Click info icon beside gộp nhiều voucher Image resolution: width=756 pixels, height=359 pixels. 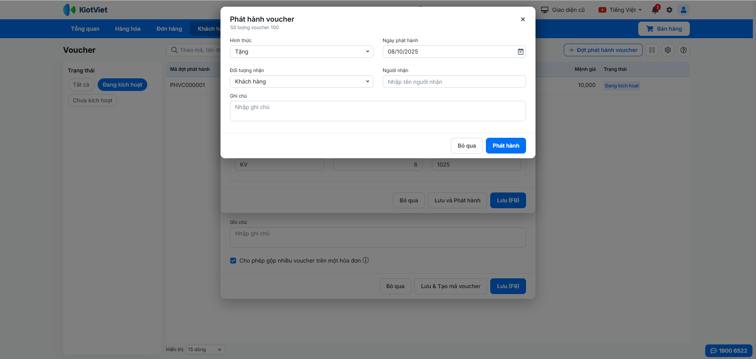pyautogui.click(x=365, y=260)
